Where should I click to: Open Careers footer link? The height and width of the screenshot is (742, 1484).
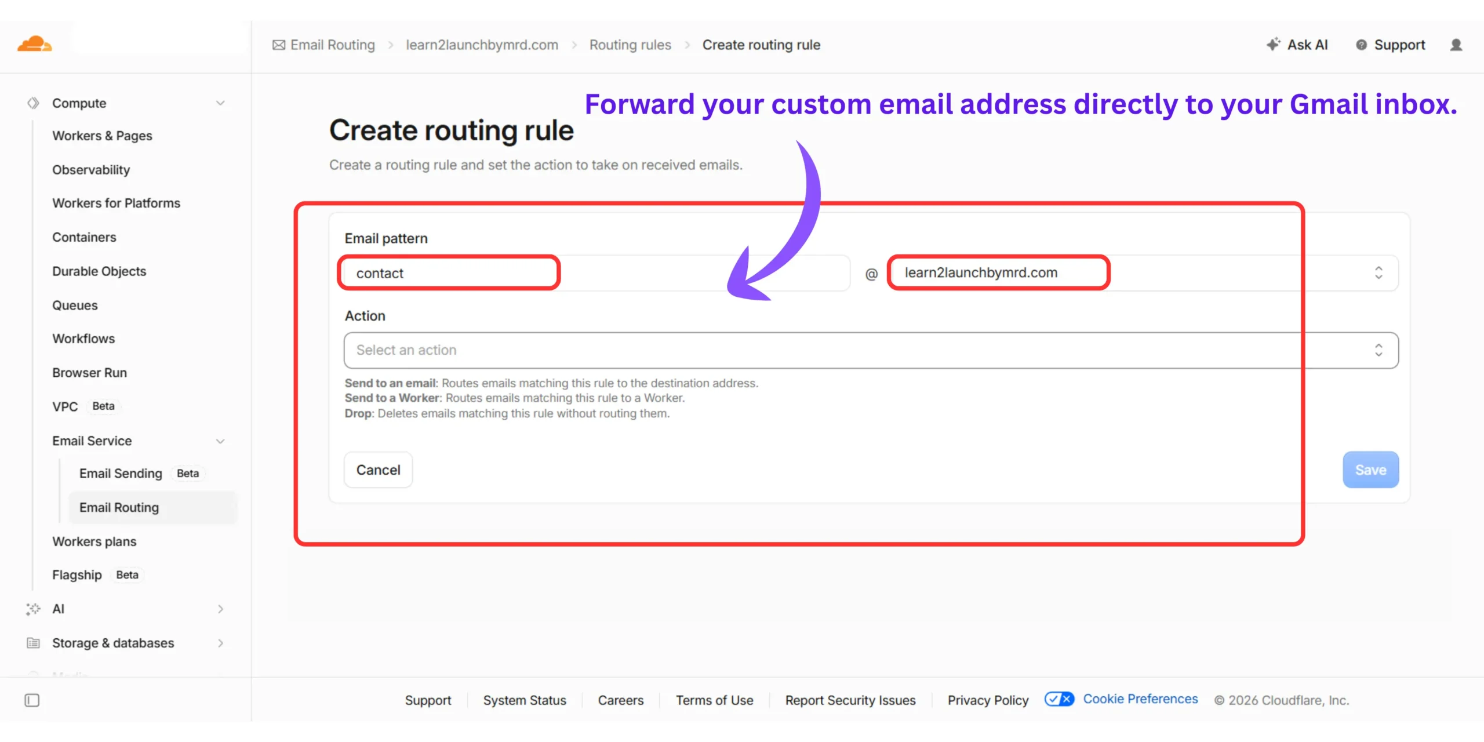coord(621,700)
